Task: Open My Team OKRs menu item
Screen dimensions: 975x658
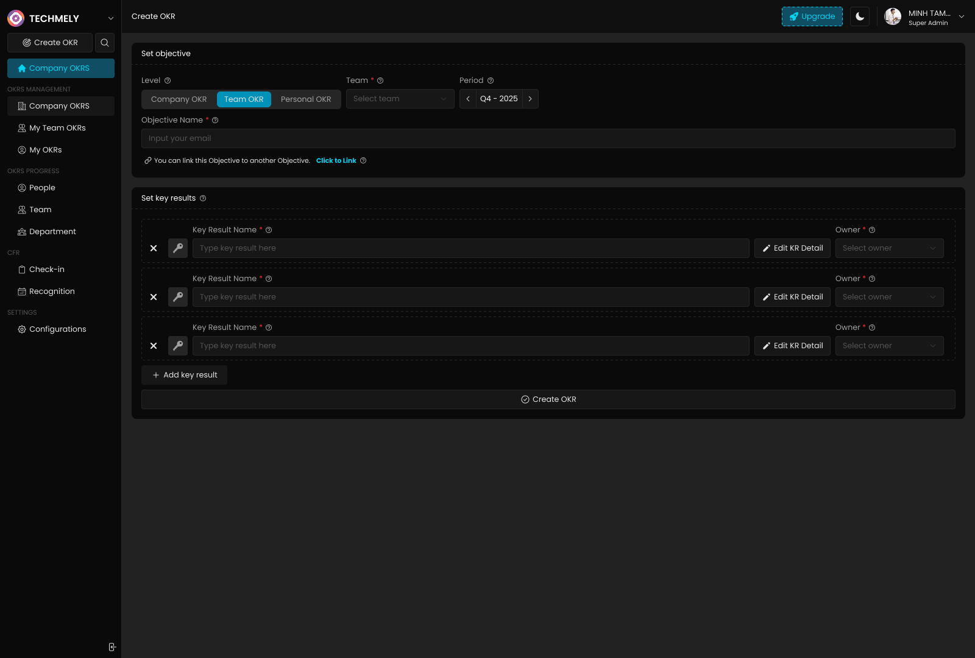Action: (x=61, y=128)
